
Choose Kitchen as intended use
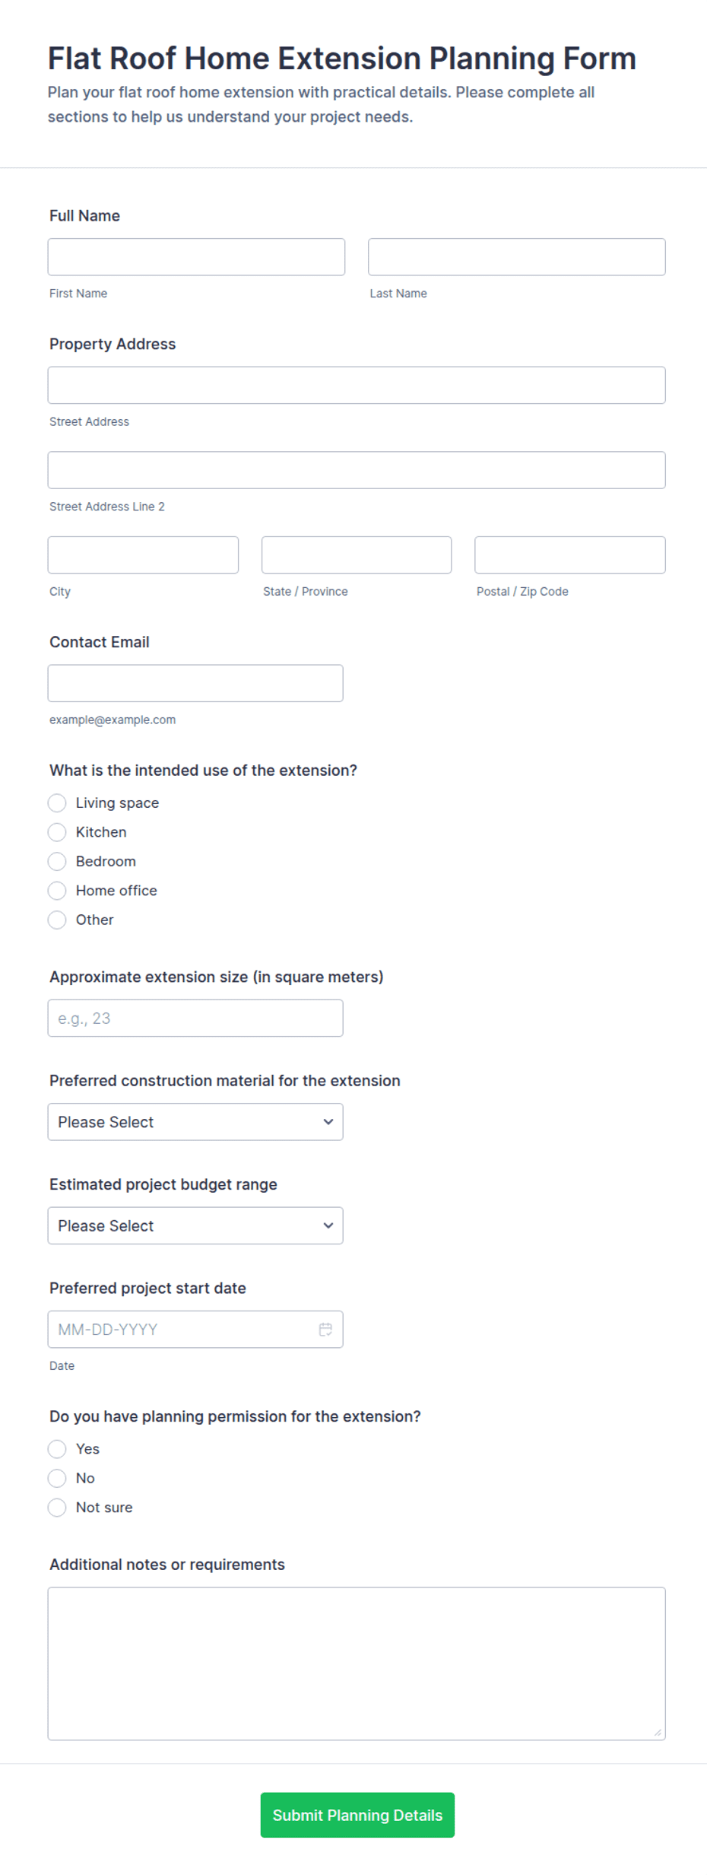57,831
